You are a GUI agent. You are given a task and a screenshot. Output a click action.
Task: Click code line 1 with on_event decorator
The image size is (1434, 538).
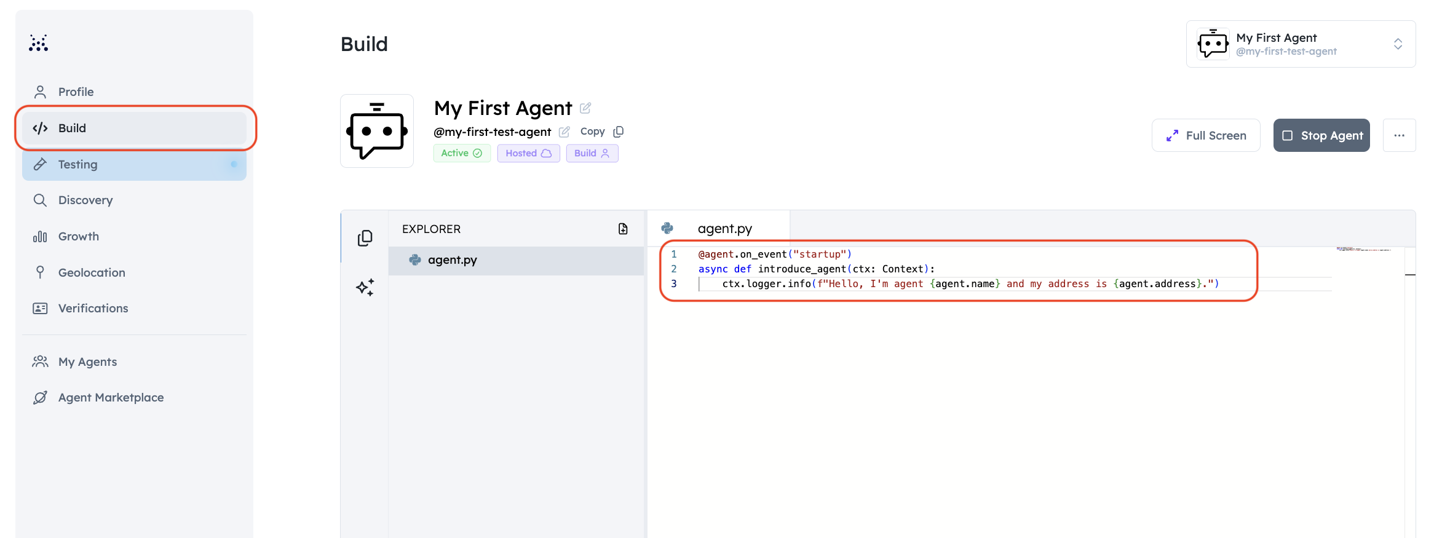click(x=775, y=254)
